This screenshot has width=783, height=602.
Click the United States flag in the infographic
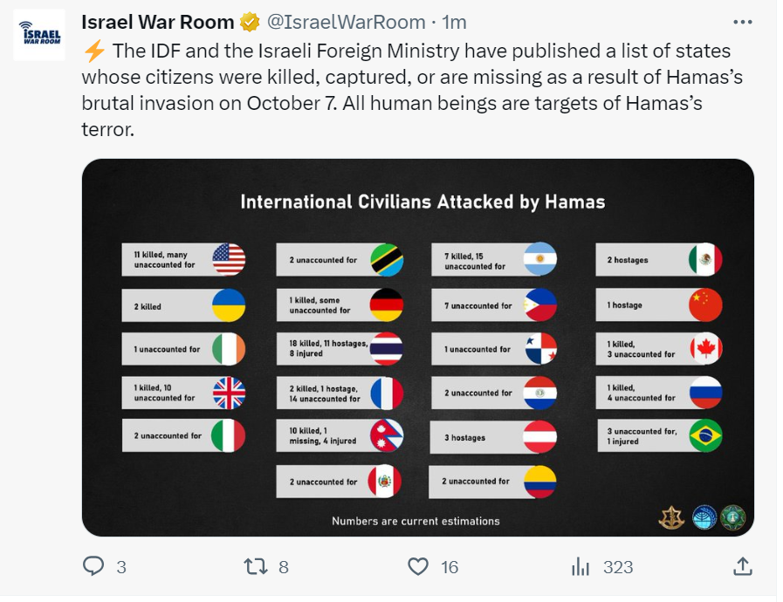[229, 260]
